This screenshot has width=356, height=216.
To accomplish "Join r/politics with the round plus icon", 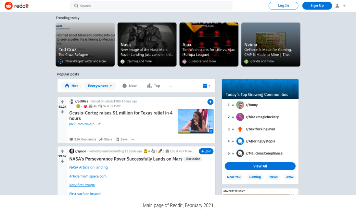I will 211,102.
